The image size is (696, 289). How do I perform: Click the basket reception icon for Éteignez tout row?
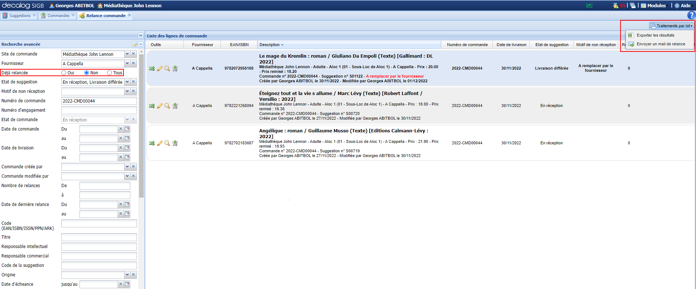(175, 106)
